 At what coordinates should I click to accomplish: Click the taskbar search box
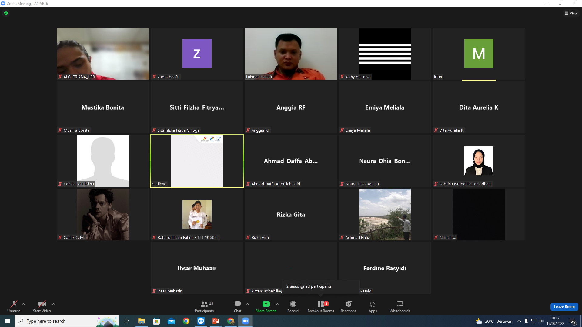coord(67,321)
